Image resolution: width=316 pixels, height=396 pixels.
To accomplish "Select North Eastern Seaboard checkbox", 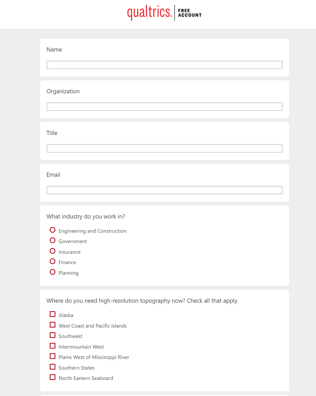I will (x=53, y=377).
